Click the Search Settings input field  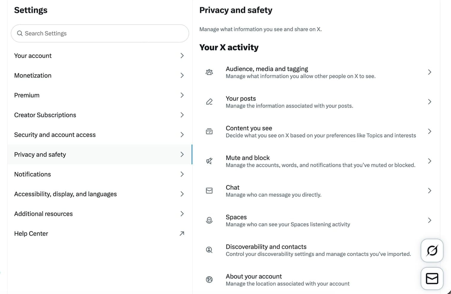[x=100, y=33]
